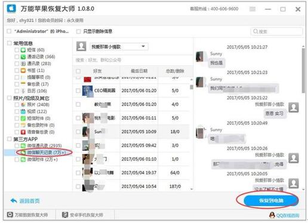Check the 短信 (60) checkbox
The width and height of the screenshot is (308, 223).
[17, 50]
